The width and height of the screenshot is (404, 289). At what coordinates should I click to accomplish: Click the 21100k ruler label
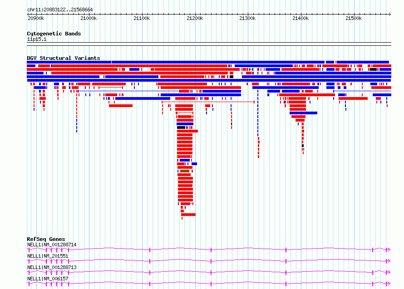tap(142, 18)
